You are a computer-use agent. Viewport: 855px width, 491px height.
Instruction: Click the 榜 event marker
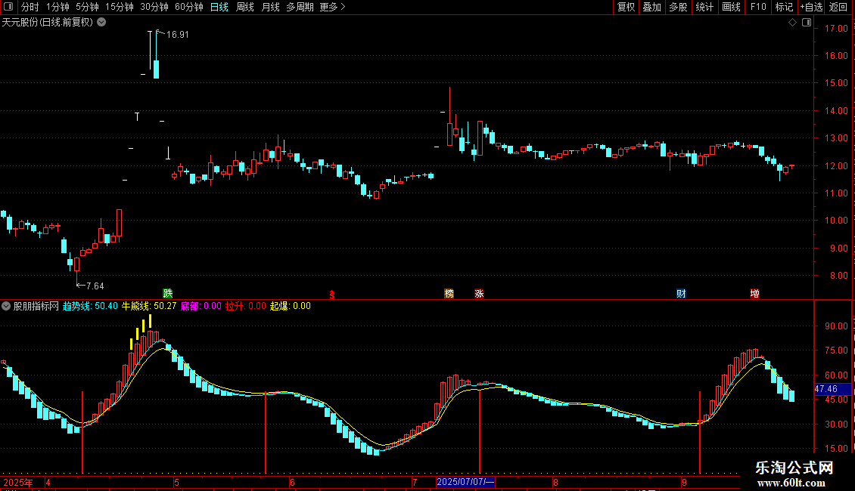point(449,294)
